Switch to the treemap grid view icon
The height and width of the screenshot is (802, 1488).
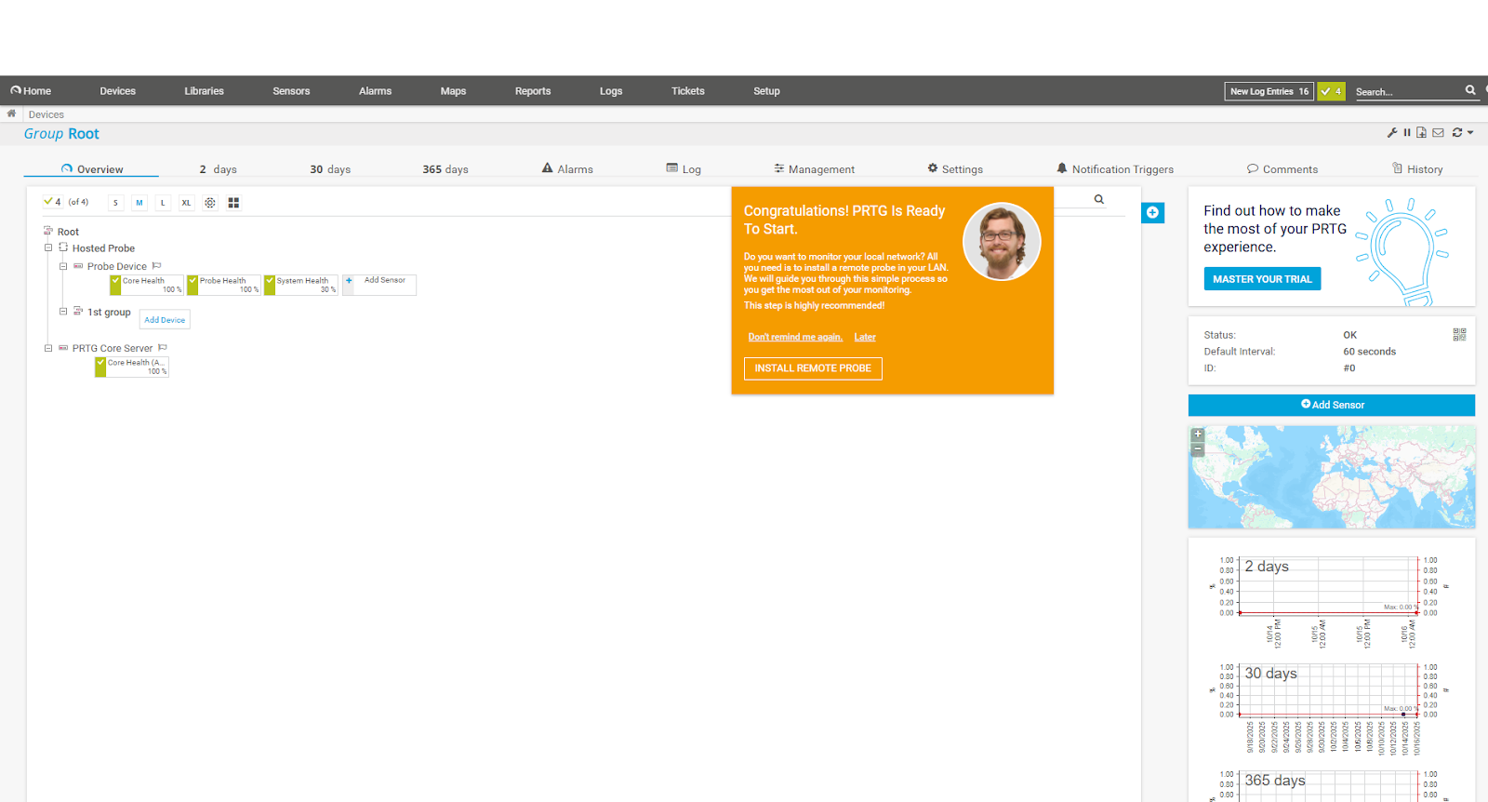(x=233, y=203)
